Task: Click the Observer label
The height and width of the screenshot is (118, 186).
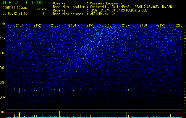Action: coord(60,3)
